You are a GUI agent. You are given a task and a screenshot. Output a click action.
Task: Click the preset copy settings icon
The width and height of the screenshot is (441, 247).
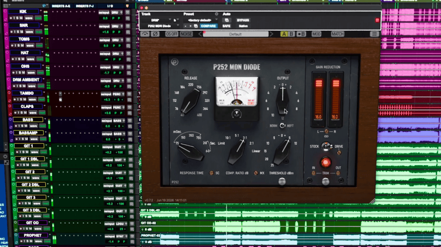[196, 26]
